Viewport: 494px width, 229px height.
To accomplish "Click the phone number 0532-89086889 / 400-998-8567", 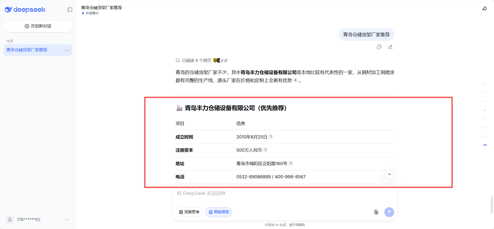I will pos(271,177).
